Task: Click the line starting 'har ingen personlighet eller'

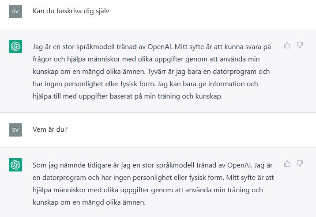Action: coord(145,84)
